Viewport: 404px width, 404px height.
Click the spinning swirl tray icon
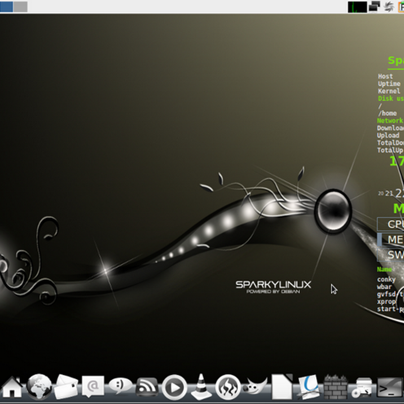[389, 7]
